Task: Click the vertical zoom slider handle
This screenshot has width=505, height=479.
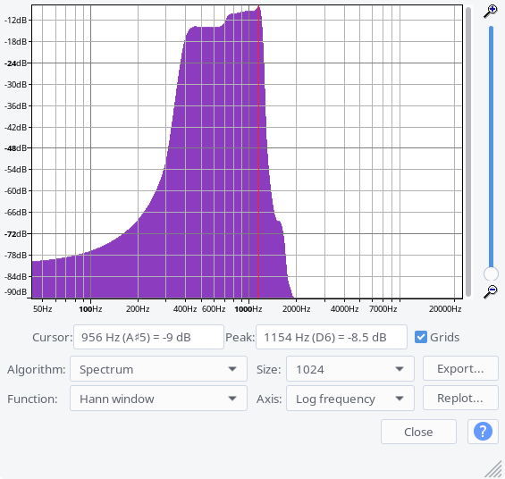Action: click(491, 274)
